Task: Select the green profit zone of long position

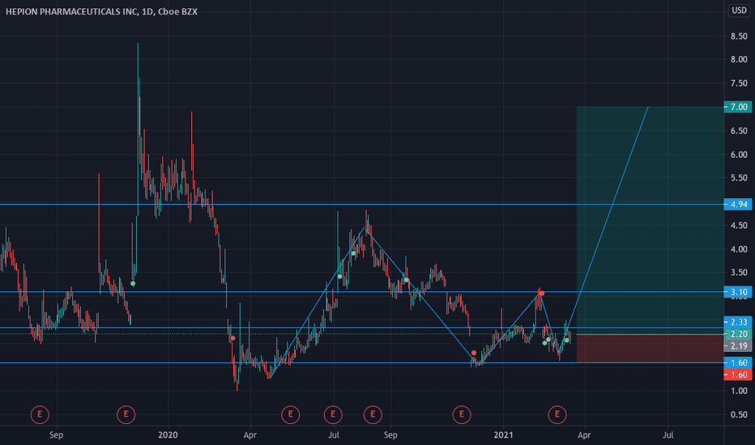Action: click(x=650, y=220)
